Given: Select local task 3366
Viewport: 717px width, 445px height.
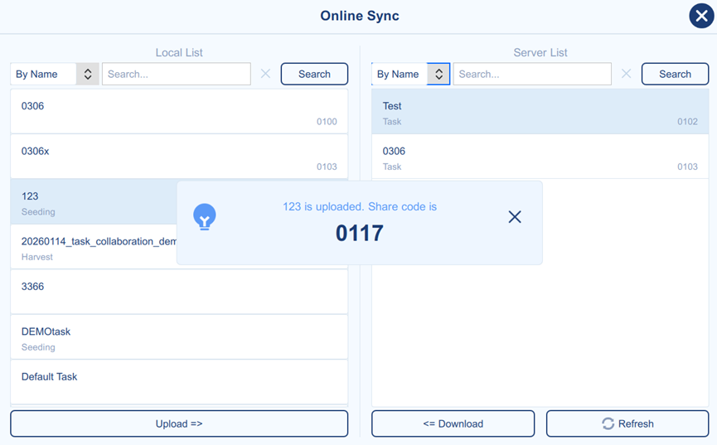Looking at the screenshot, I should coord(179,292).
